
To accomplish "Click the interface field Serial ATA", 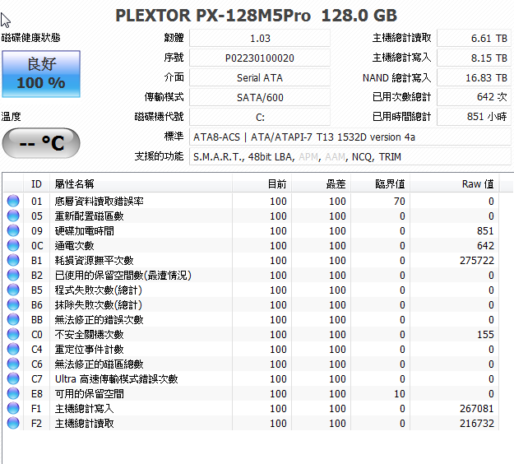I will 260,77.
